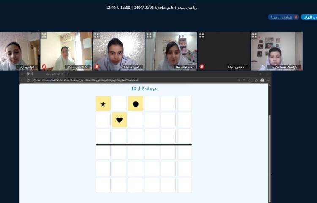Toggle muted mic icon on فکوری، دیانا tile
This screenshot has height=203, width=317.
pyautogui.click(x=96, y=66)
